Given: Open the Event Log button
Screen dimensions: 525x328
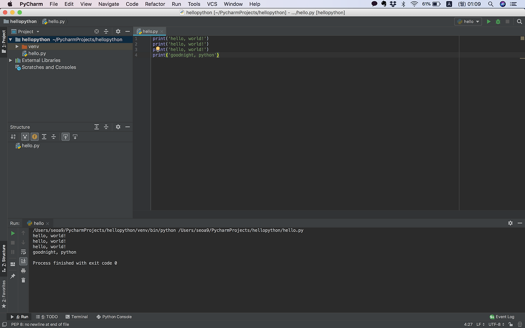Looking at the screenshot, I should coord(502,317).
